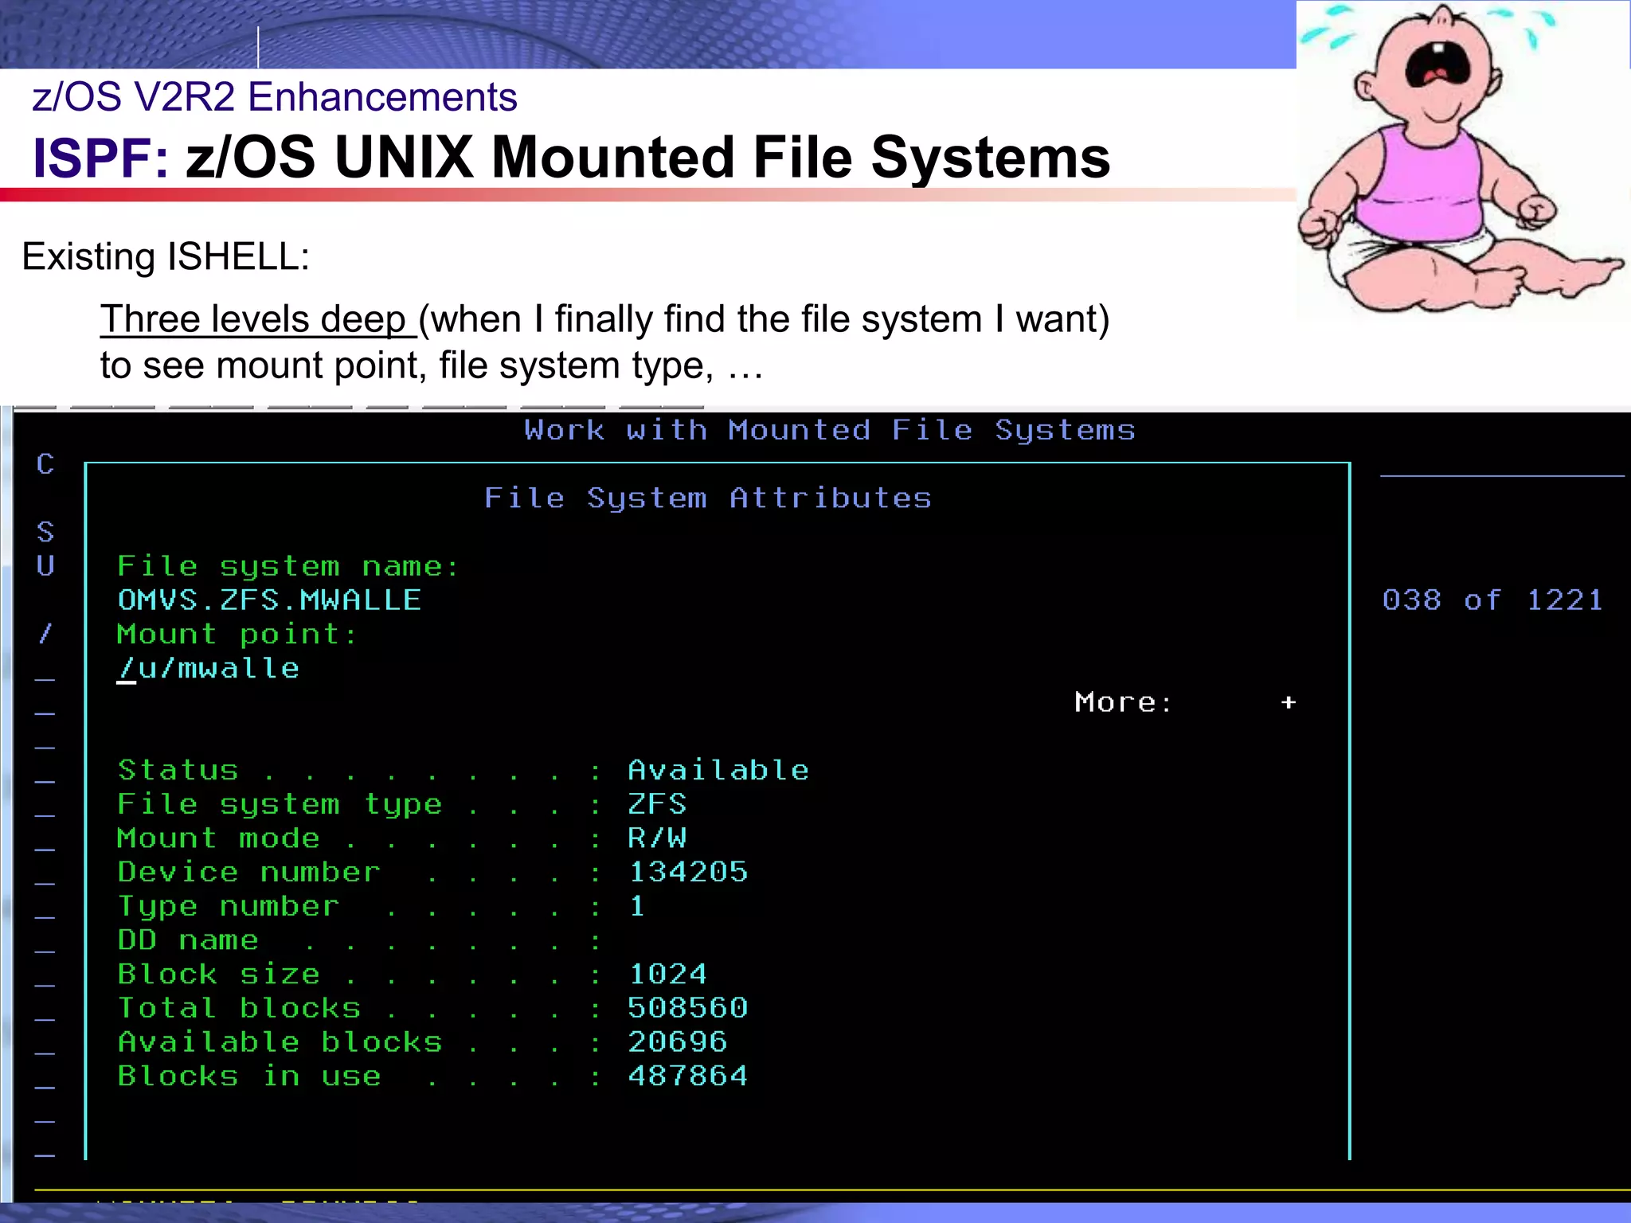Viewport: 1631px width, 1223px height.
Task: Click the 'DD name' label
Action: (x=188, y=940)
